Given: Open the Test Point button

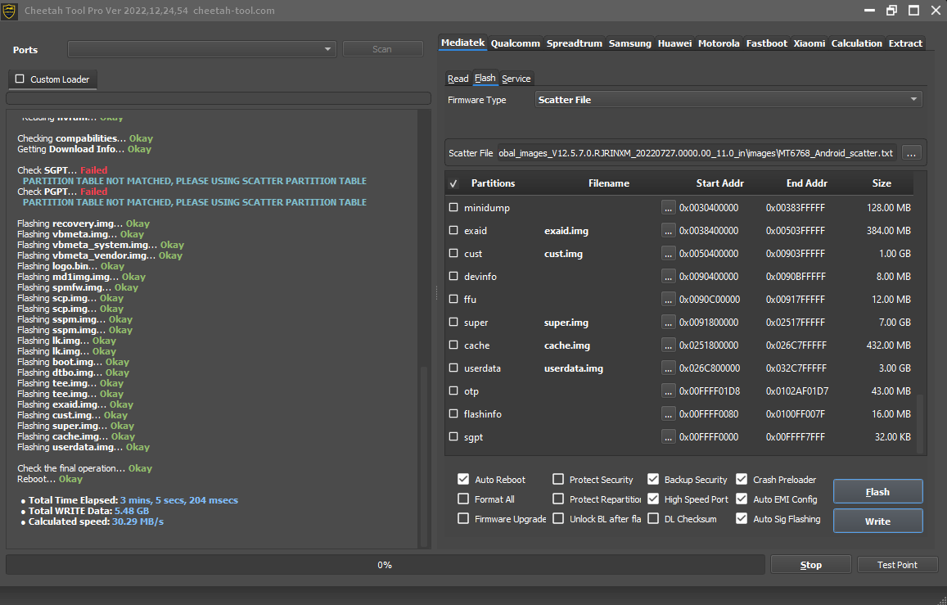Looking at the screenshot, I should coord(897,565).
